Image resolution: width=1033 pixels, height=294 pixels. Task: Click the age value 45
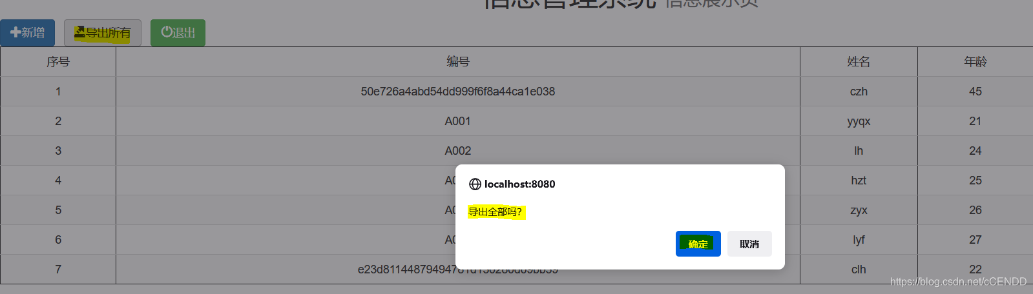976,92
